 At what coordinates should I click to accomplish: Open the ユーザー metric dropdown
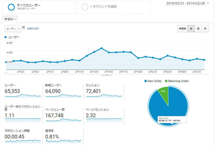coord(13,29)
